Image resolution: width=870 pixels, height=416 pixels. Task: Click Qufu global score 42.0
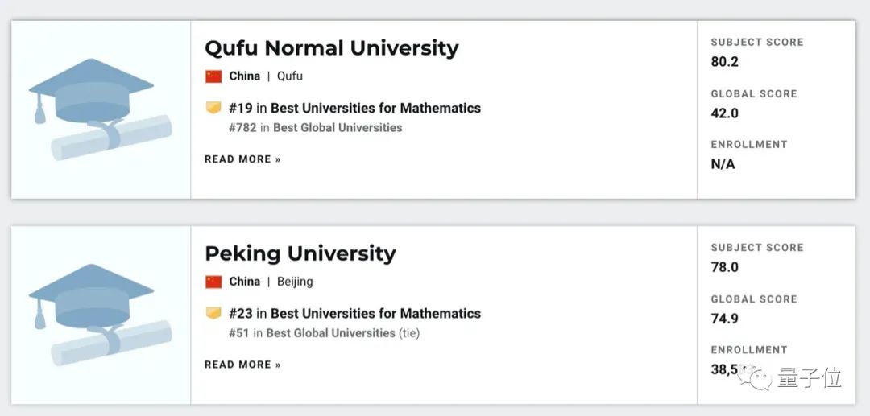point(724,113)
